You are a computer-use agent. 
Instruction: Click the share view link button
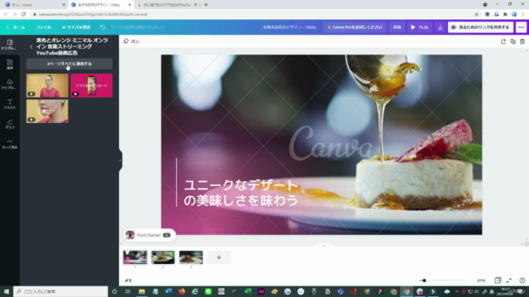tap(480, 27)
